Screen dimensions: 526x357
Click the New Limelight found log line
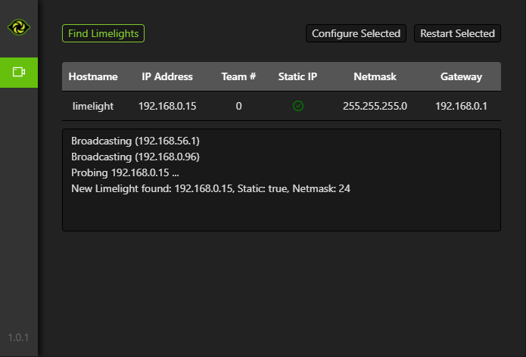tap(210, 189)
